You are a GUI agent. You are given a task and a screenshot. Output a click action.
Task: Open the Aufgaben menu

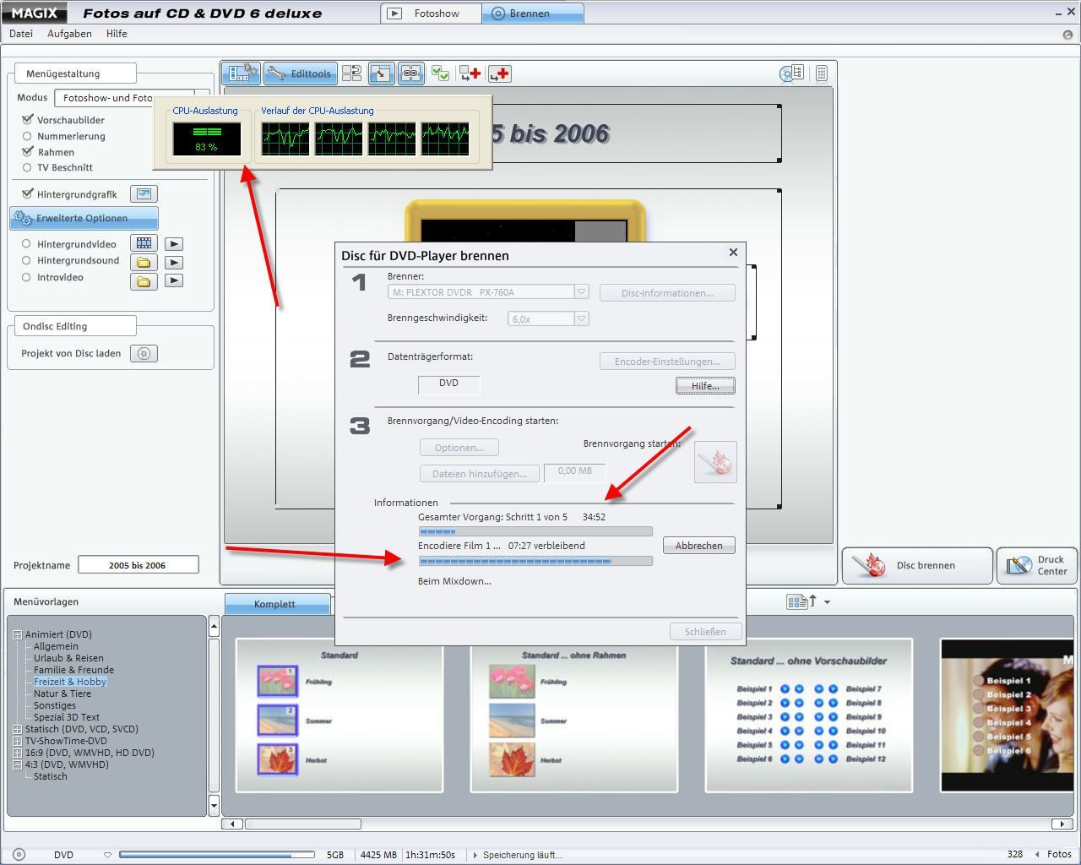click(69, 34)
